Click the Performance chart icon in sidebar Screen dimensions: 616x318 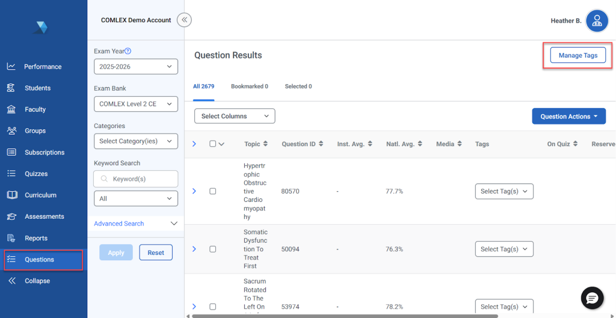(x=11, y=67)
